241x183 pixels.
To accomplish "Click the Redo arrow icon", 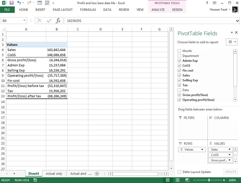I will (x=29, y=3).
